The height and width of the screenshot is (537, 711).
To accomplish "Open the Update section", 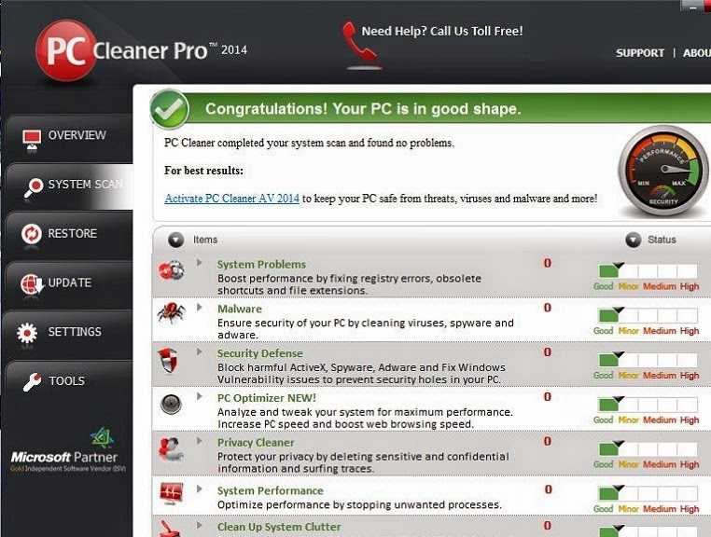I will pyautogui.click(x=69, y=283).
